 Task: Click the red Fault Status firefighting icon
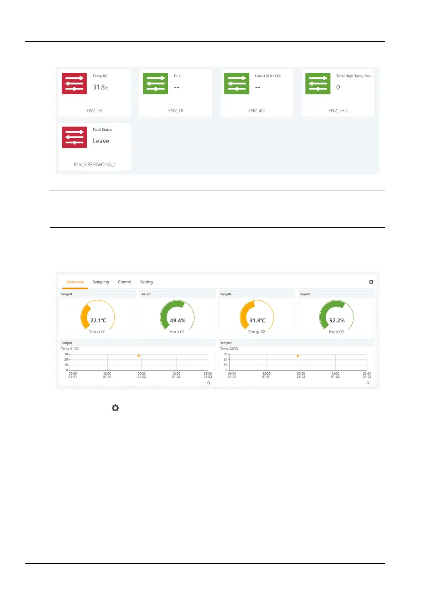pyautogui.click(x=74, y=137)
